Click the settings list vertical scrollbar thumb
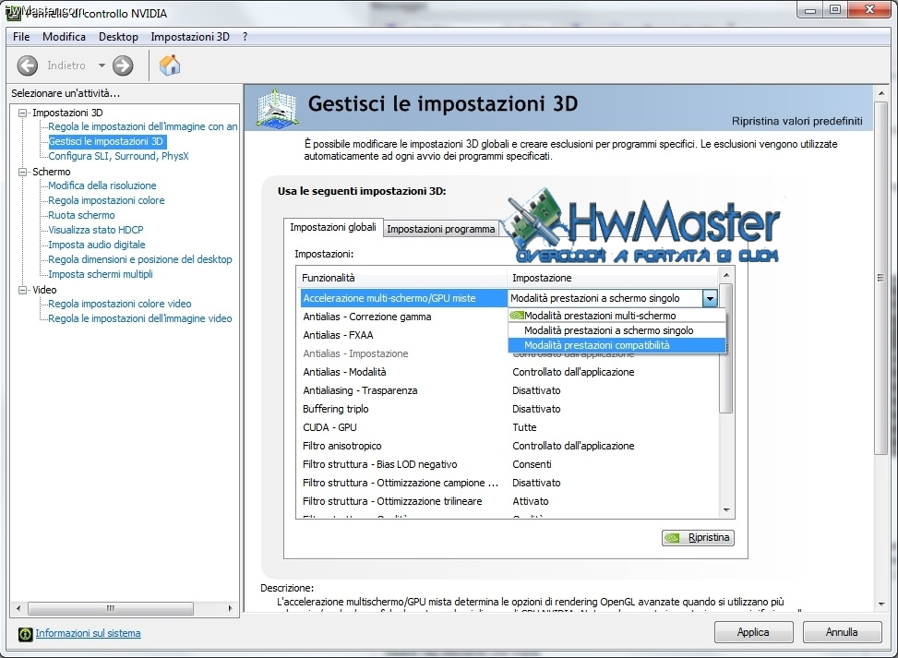898x658 pixels. 726,348
